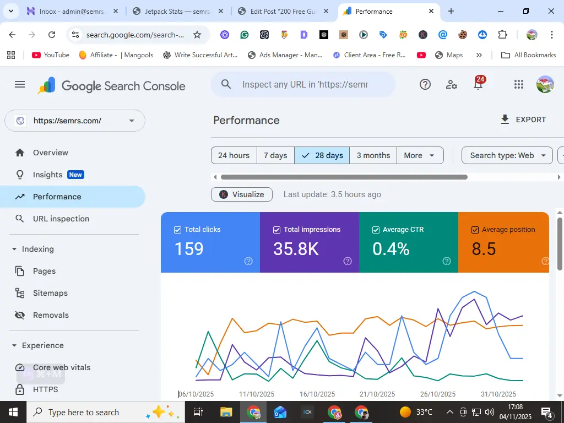Switch to Inbox - admin@semrs tab
Image resolution: width=564 pixels, height=423 pixels.
pyautogui.click(x=72, y=11)
